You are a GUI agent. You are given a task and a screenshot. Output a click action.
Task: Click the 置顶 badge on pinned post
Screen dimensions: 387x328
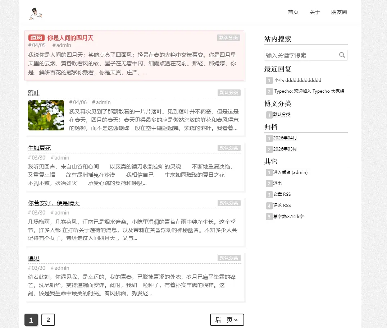click(37, 38)
